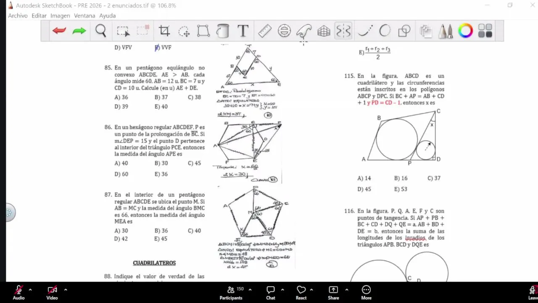
Task: Open the React heart menu
Action: 301,292
